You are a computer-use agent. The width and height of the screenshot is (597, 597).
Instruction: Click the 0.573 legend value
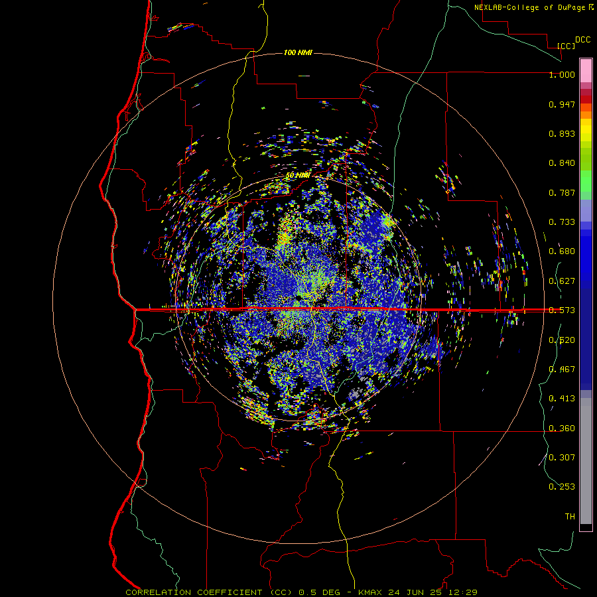[562, 310]
